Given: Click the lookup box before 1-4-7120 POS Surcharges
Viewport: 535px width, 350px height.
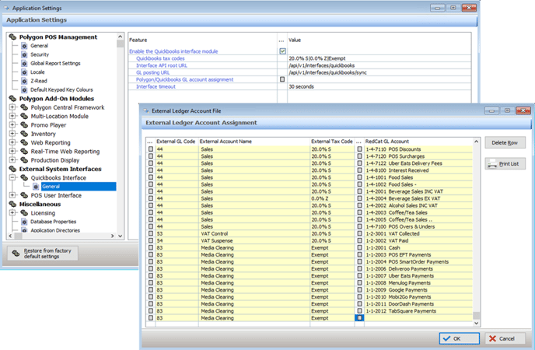Looking at the screenshot, I should click(359, 156).
